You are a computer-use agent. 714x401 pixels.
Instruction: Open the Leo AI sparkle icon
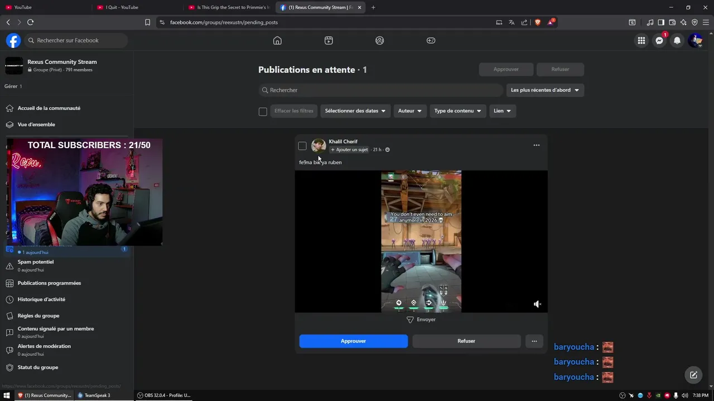[683, 22]
